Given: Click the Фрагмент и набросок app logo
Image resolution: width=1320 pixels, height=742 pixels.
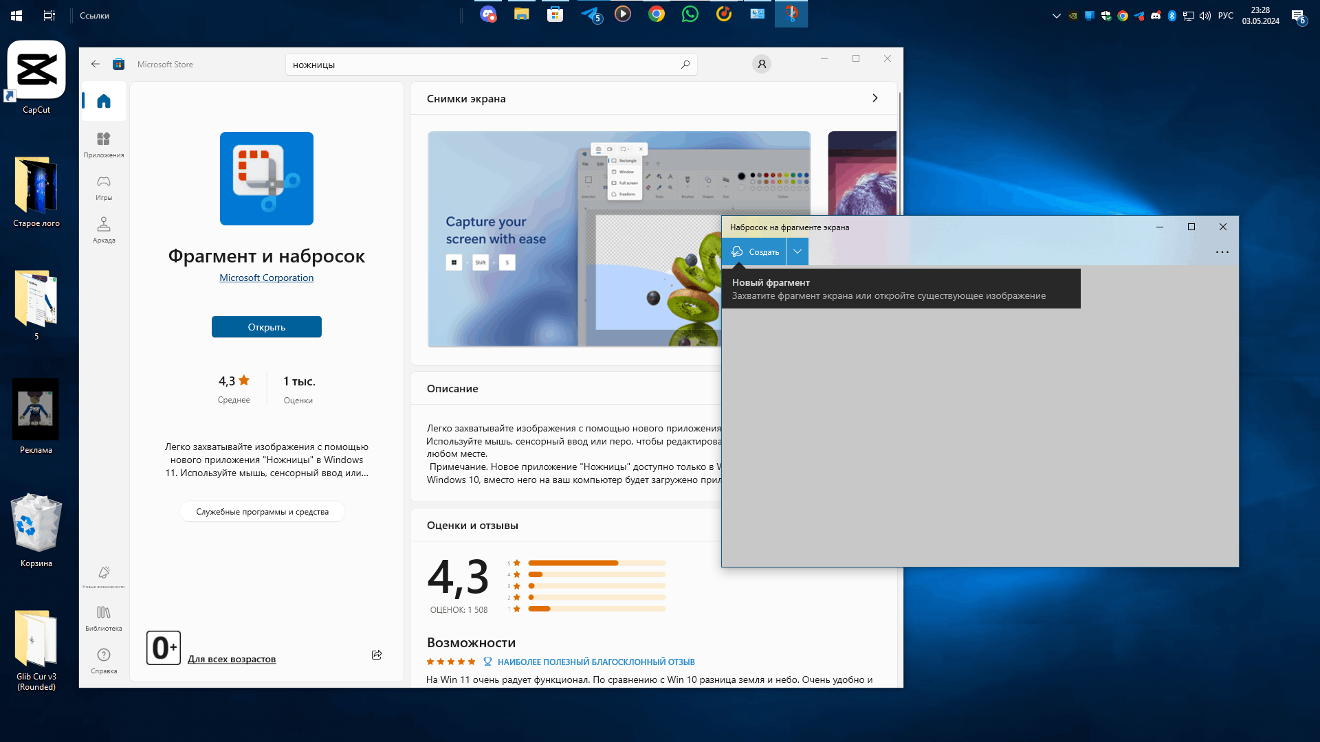Looking at the screenshot, I should coord(267,179).
